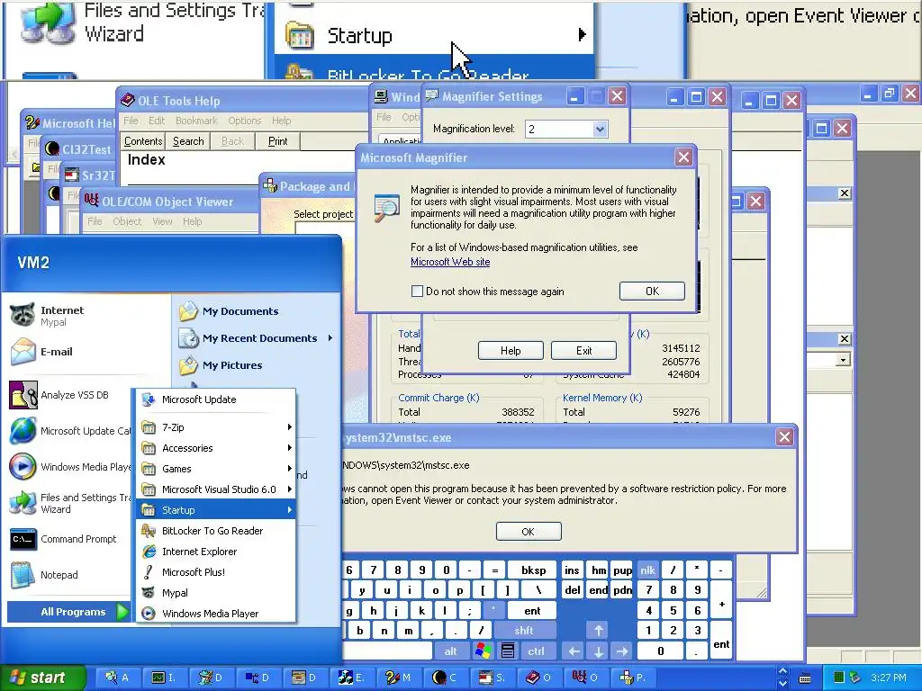Click OK in the mstsc.exe error dialog

528,531
